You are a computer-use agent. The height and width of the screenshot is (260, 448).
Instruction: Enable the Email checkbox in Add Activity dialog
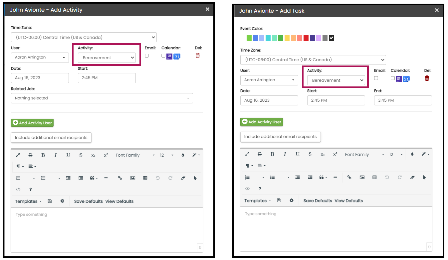146,56
